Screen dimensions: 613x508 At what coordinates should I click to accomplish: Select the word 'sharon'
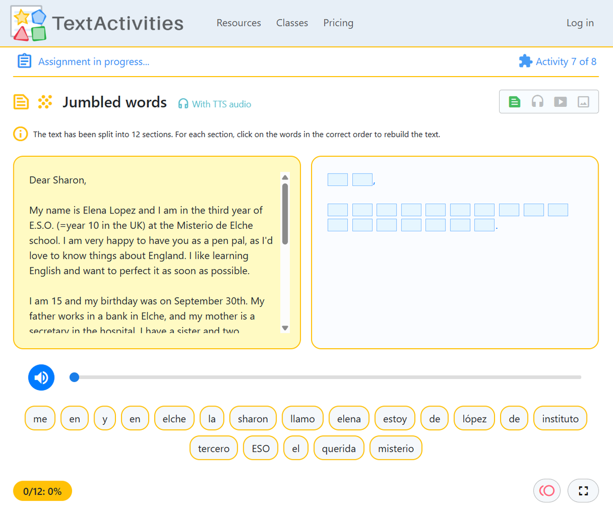pyautogui.click(x=253, y=419)
